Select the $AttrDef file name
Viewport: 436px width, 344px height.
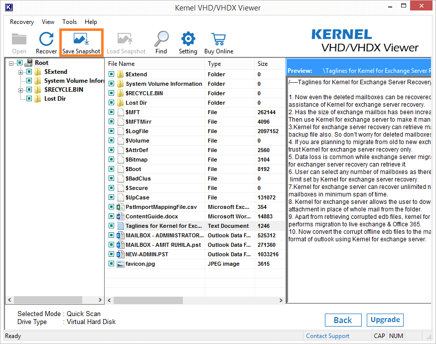coord(137,150)
